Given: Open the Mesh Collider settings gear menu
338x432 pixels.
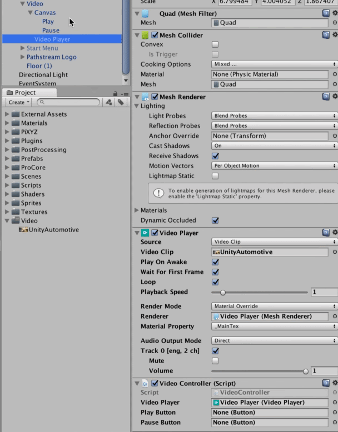Looking at the screenshot, I should coord(335,36).
